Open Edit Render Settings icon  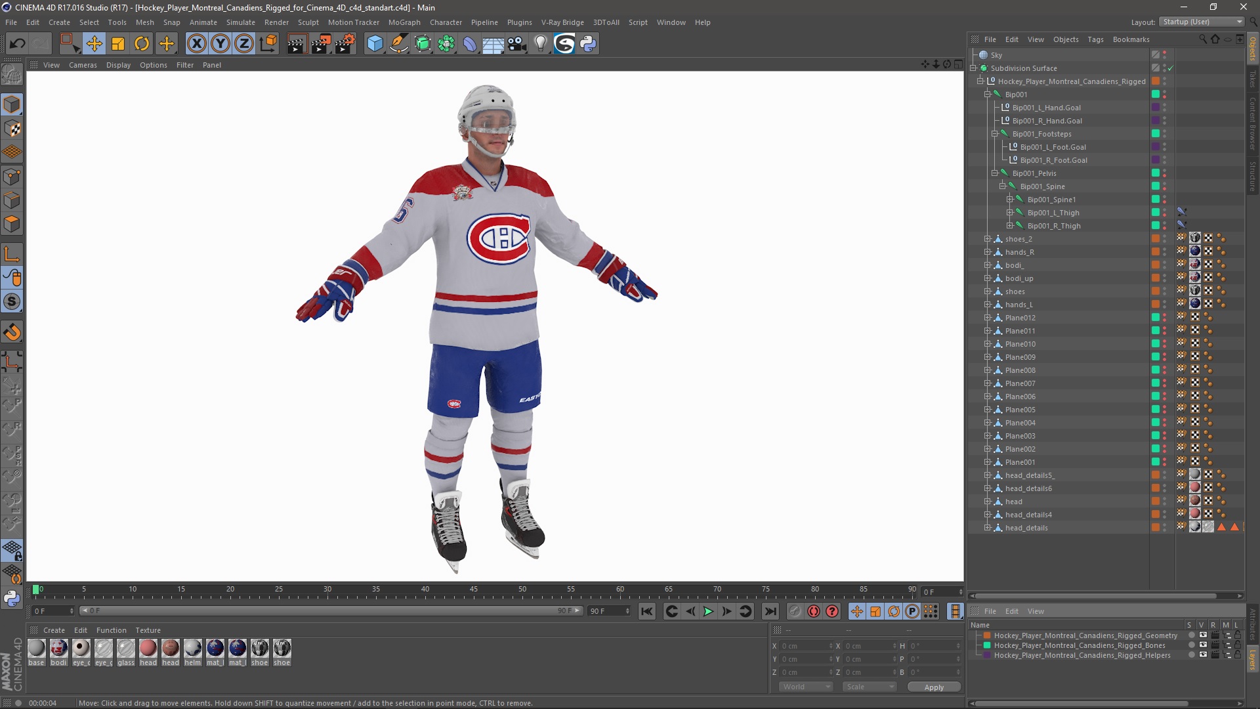click(x=345, y=44)
